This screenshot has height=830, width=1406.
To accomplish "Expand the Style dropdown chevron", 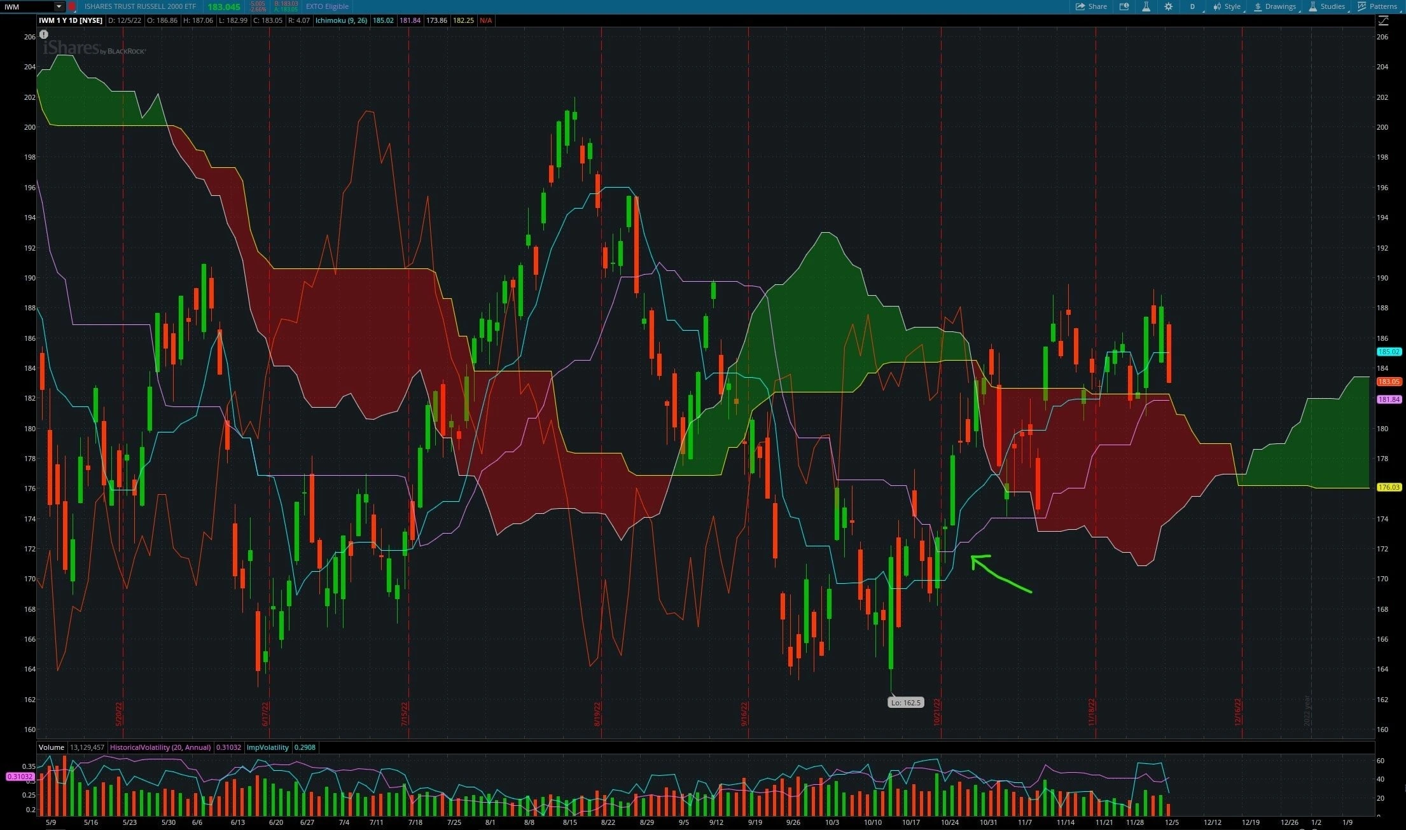I will click(1242, 11).
